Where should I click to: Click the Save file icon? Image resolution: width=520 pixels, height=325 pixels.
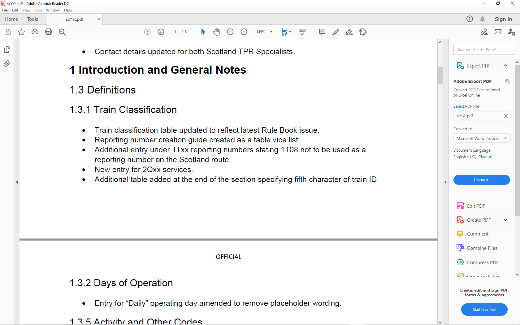[x=8, y=32]
